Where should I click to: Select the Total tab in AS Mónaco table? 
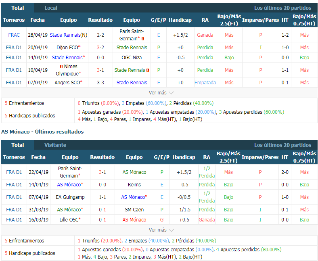tap(18, 145)
